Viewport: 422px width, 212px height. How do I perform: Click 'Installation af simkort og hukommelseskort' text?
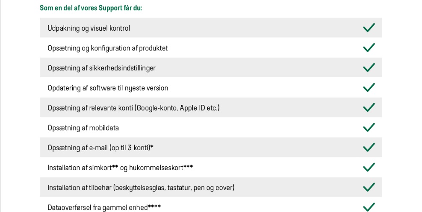pyautogui.click(x=120, y=168)
